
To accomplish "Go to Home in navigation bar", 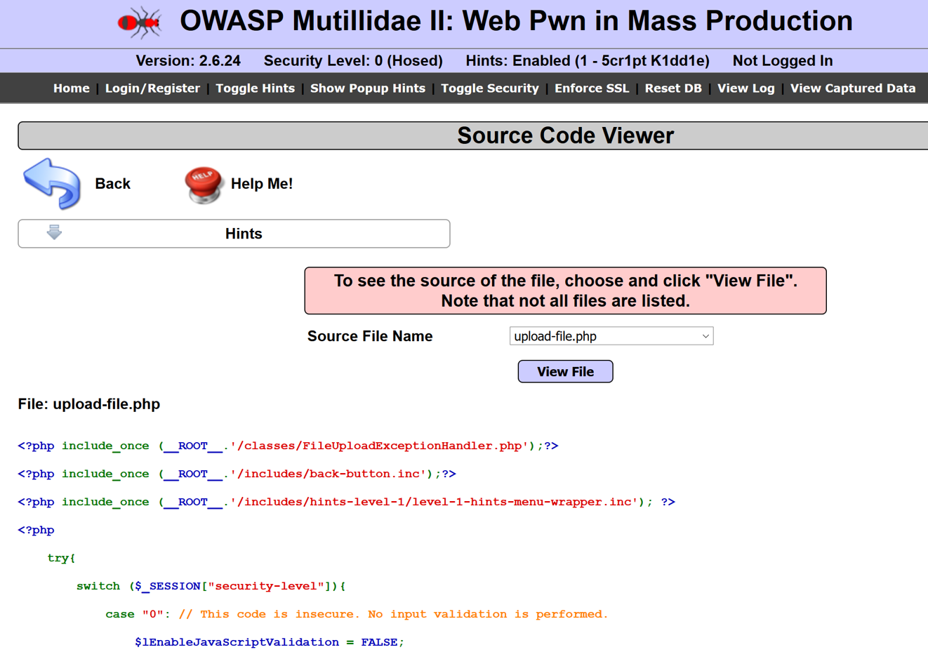I will coord(72,88).
